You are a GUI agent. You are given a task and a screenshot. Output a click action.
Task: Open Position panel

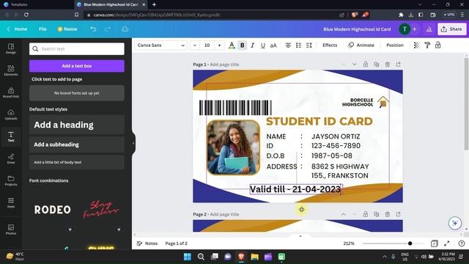395,45
